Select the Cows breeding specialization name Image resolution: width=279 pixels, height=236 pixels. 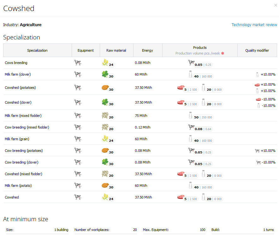16,63
